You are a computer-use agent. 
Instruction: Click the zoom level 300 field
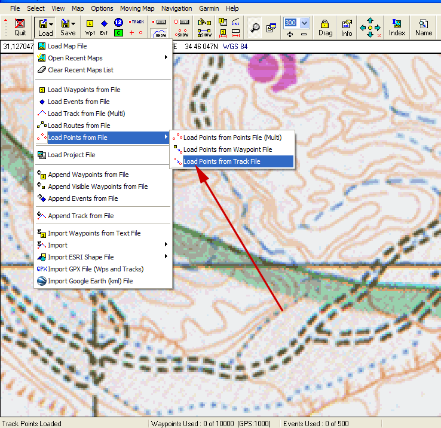(x=290, y=23)
